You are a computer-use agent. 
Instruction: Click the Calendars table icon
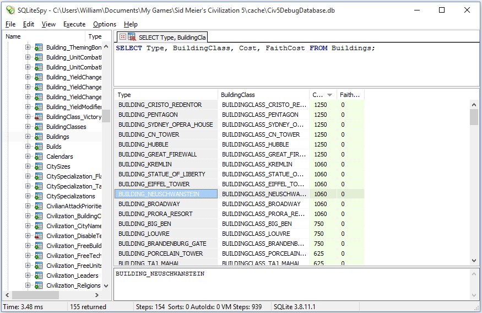39,156
